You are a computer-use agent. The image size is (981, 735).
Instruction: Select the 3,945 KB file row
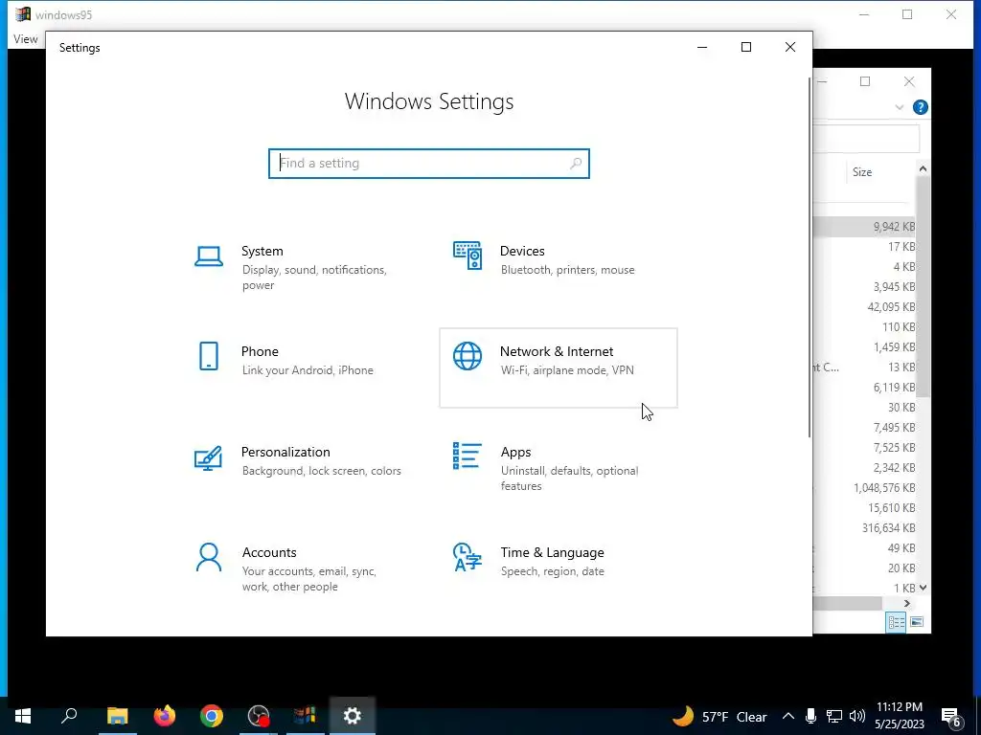[864, 287]
